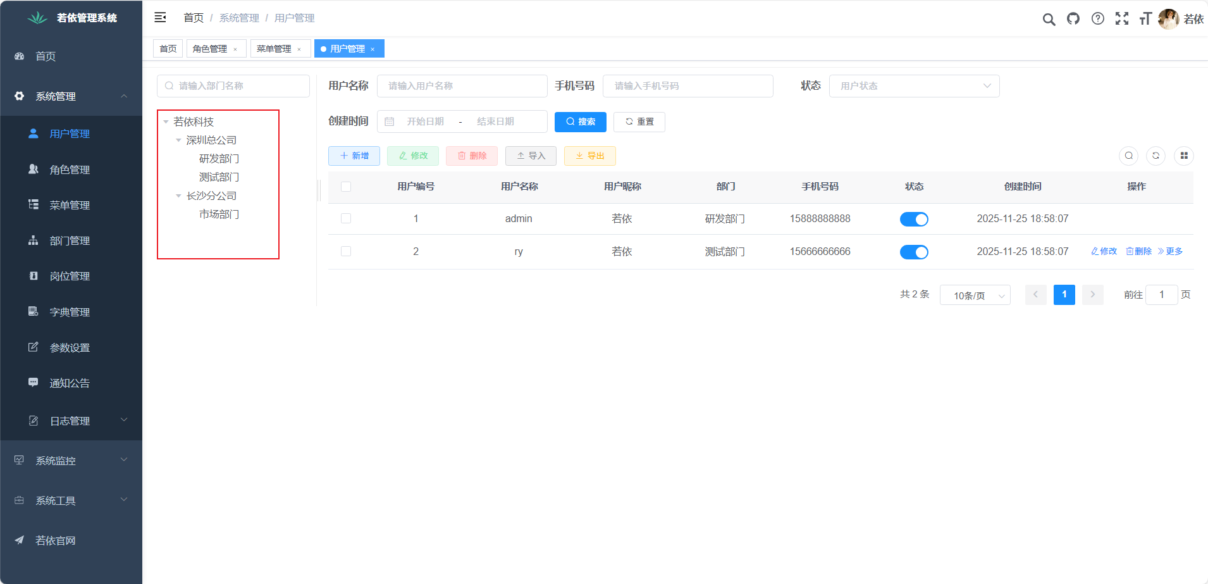Click the 首页 breadcrumb
1208x584 pixels.
point(194,18)
